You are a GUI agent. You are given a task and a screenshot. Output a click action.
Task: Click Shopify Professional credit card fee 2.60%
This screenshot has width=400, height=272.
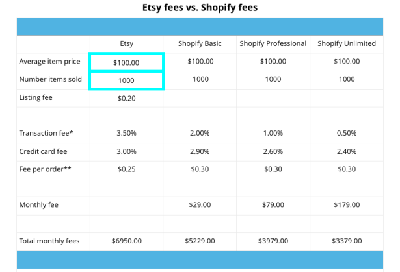[x=273, y=151]
